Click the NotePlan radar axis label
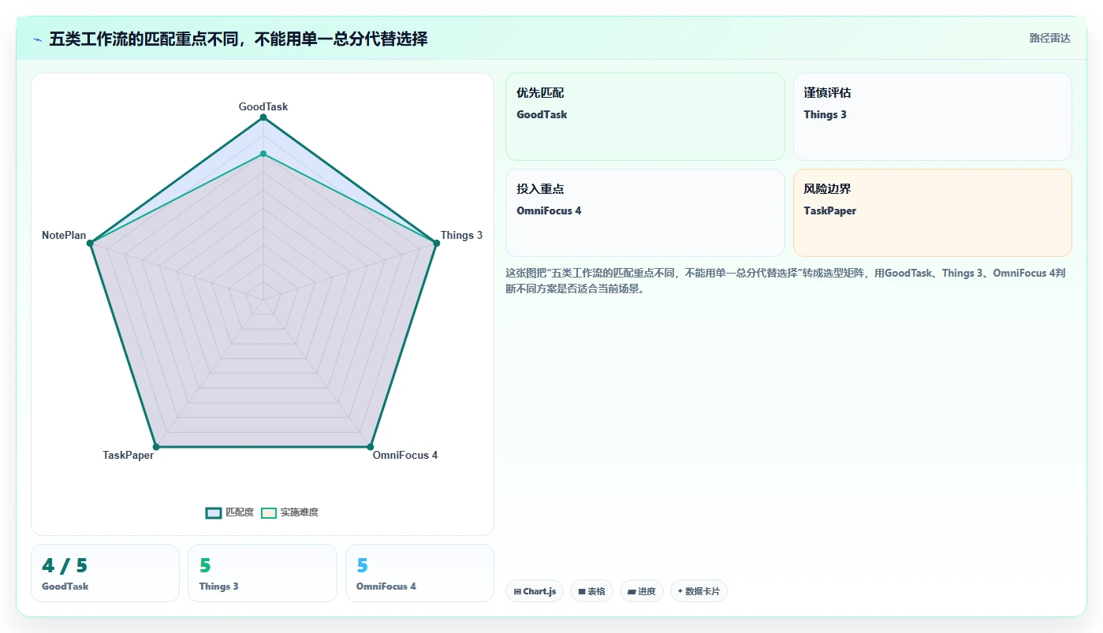The image size is (1103, 633). 64,235
